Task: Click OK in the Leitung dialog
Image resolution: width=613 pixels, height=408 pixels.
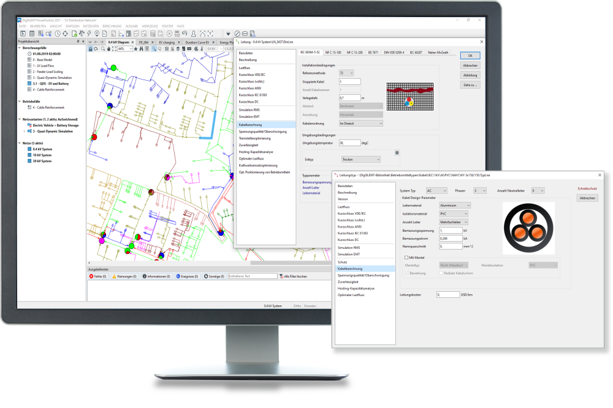Action: pos(470,56)
